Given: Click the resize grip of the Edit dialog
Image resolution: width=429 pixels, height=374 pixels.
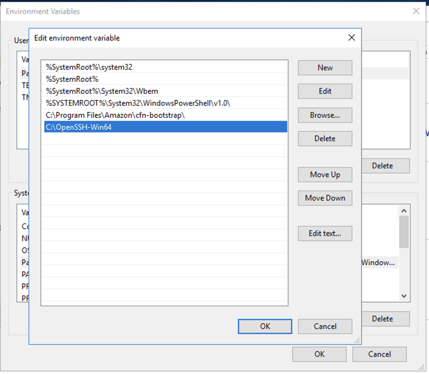Looking at the screenshot, I should click(357, 340).
